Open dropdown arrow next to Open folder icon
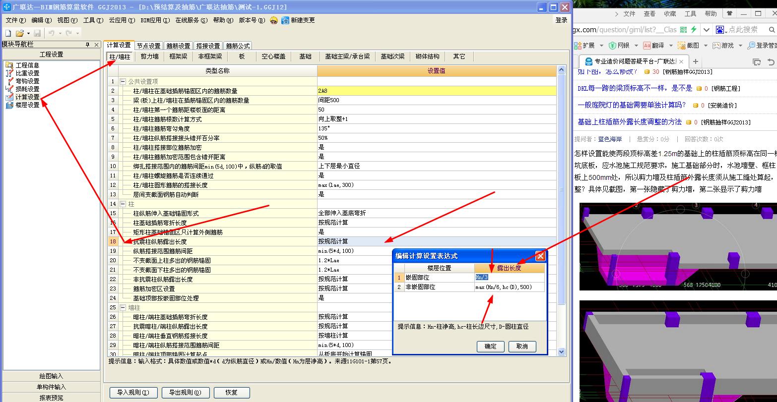The image size is (777, 402). pyautogui.click(x=28, y=33)
